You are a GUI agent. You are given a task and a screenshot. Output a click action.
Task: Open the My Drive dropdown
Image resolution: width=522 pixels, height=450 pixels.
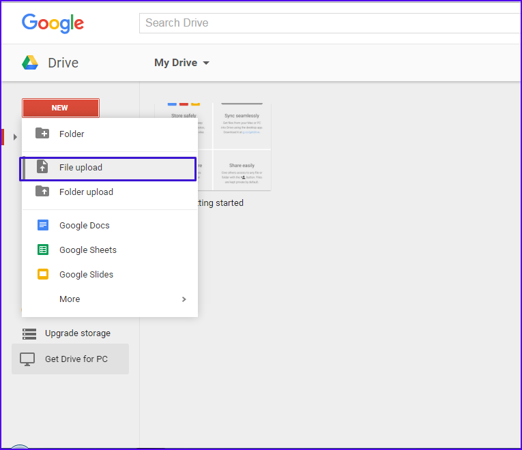coord(182,63)
